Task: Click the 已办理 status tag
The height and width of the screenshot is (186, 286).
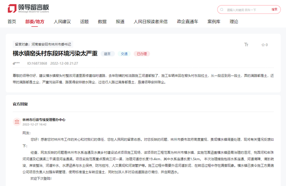Action: 141,54
